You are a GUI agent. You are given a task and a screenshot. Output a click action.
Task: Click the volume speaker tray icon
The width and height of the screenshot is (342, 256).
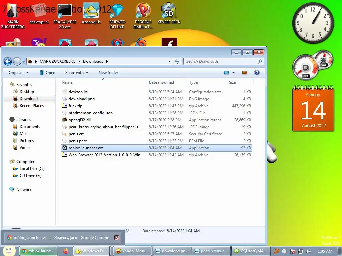pos(308,251)
